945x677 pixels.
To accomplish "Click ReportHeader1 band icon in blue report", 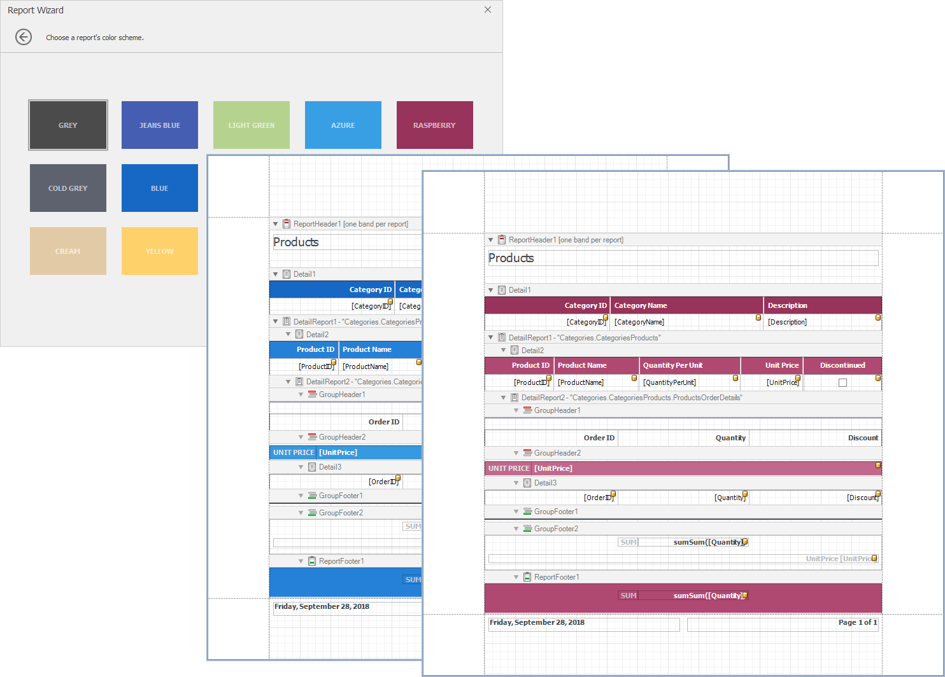I will (x=287, y=224).
